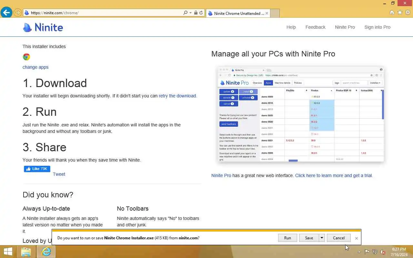Open the address bar dropdown arrow
Image resolution: width=413 pixels, height=258 pixels.
[x=190, y=13]
